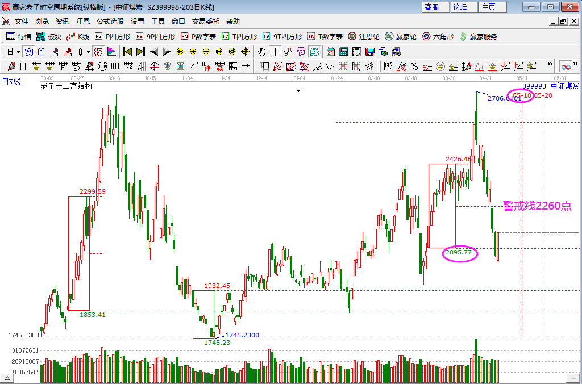The width and height of the screenshot is (582, 384).
Task: Jump to last bar with skip-end icon
Action: pyautogui.click(x=140, y=52)
